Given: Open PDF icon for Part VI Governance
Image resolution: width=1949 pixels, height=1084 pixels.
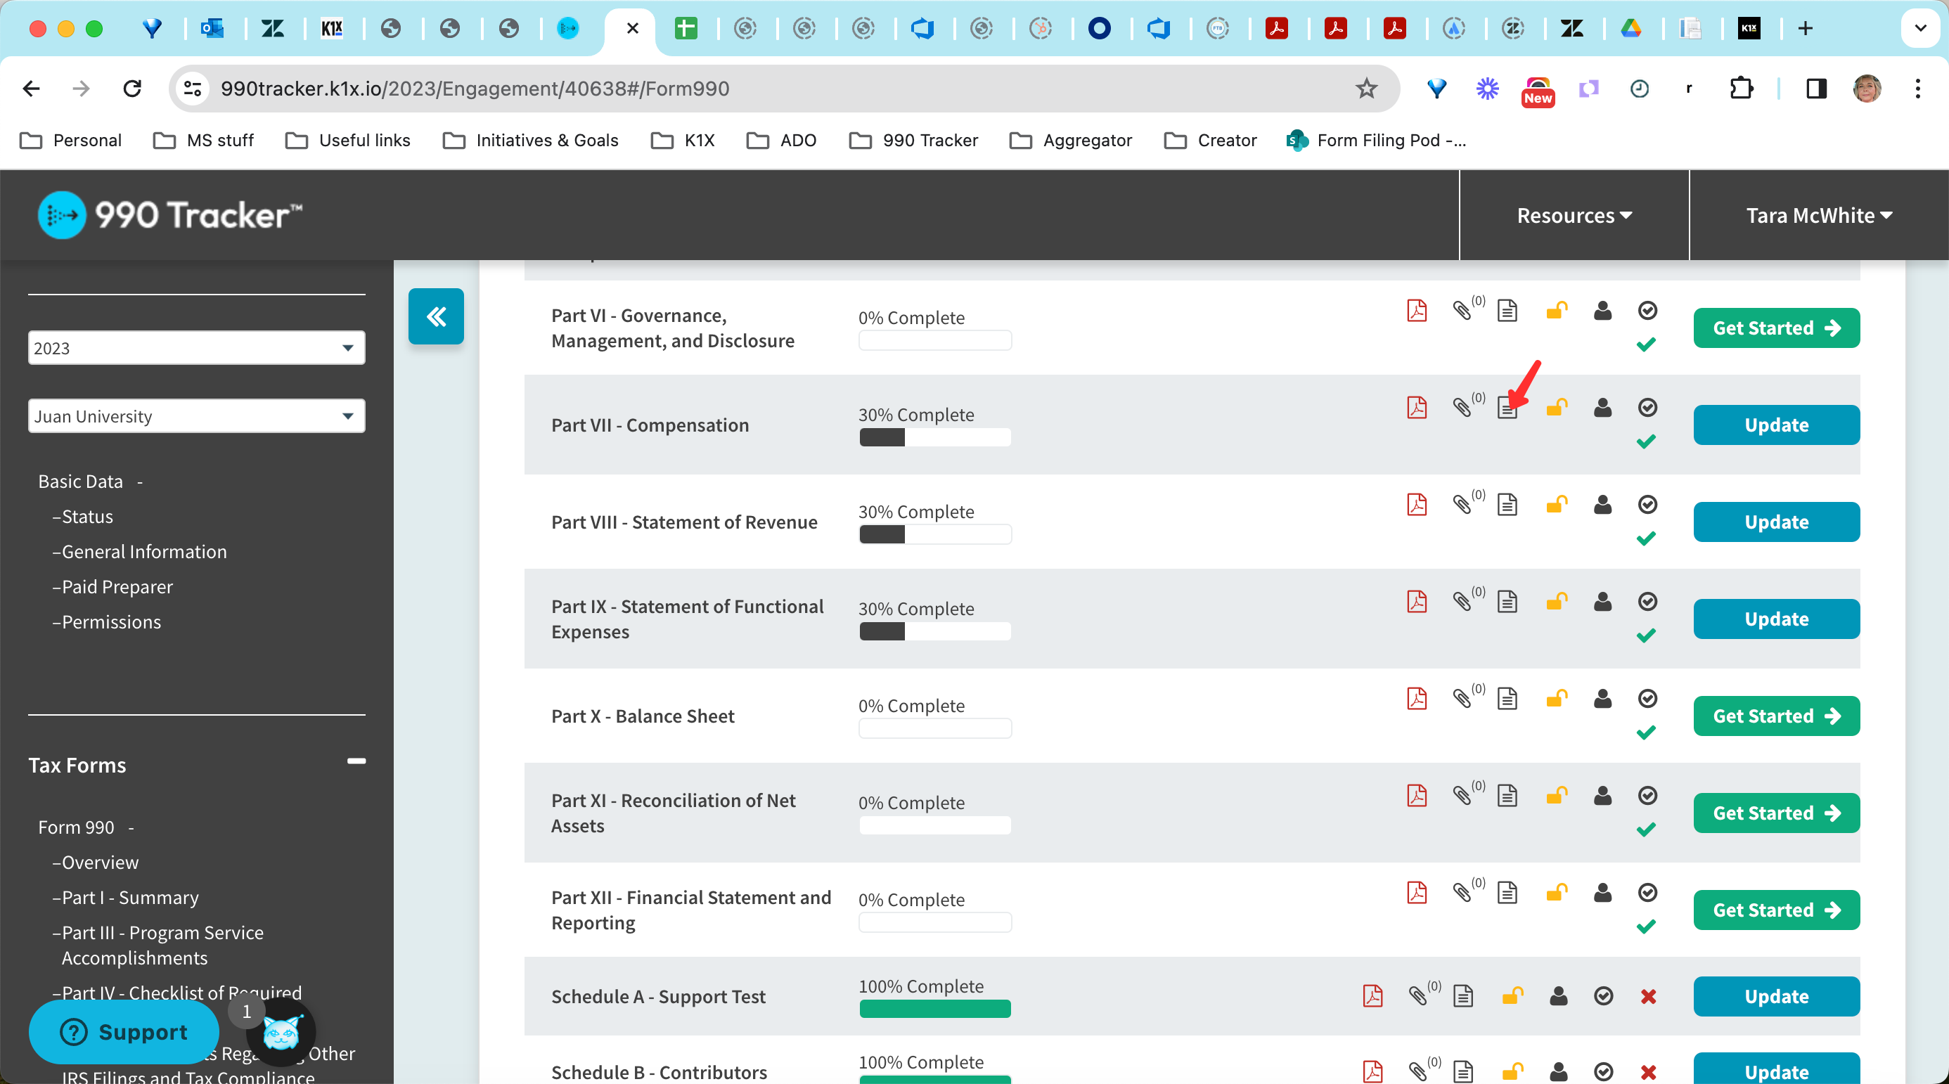Looking at the screenshot, I should tap(1416, 311).
